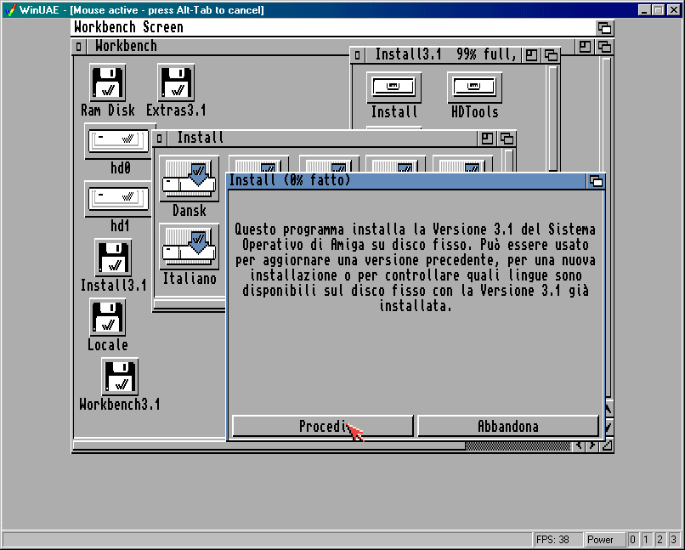
Task: Select the hd1 hard drive icon
Action: (x=118, y=199)
